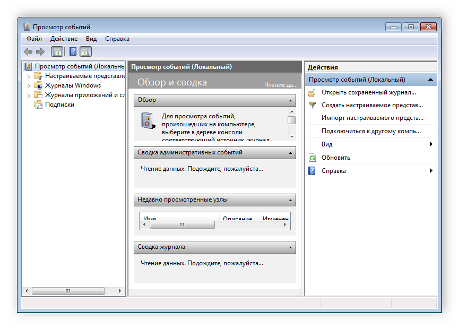Toggle the action pane visibility toolbar icon

point(86,51)
